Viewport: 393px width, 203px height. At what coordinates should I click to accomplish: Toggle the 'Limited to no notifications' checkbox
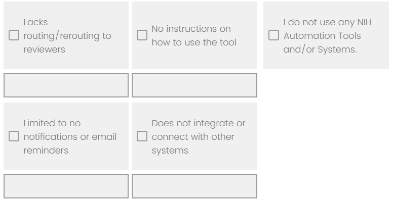15,137
